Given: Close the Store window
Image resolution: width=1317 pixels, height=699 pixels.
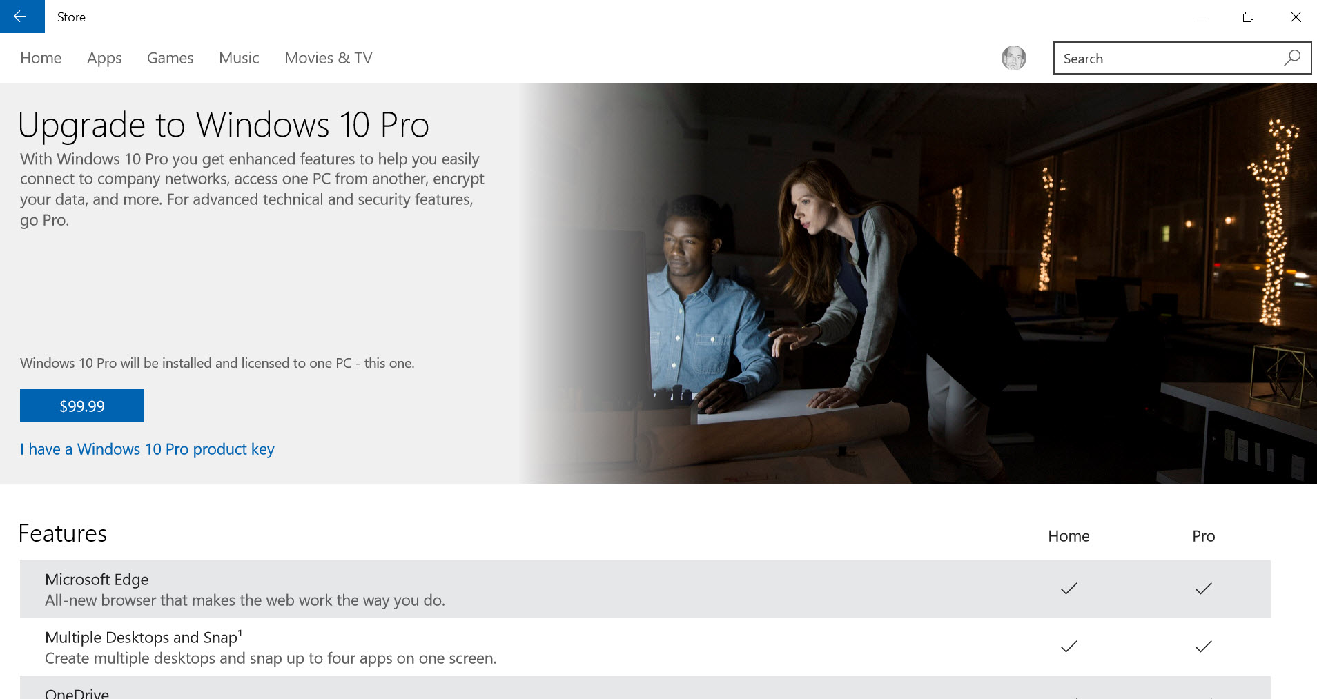Looking at the screenshot, I should point(1296,17).
